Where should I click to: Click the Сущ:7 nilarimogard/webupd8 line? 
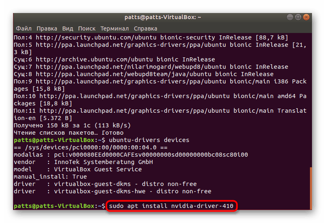tap(151, 67)
